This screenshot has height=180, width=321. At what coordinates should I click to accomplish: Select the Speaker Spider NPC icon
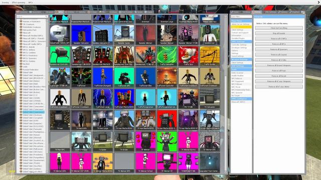click(124, 34)
